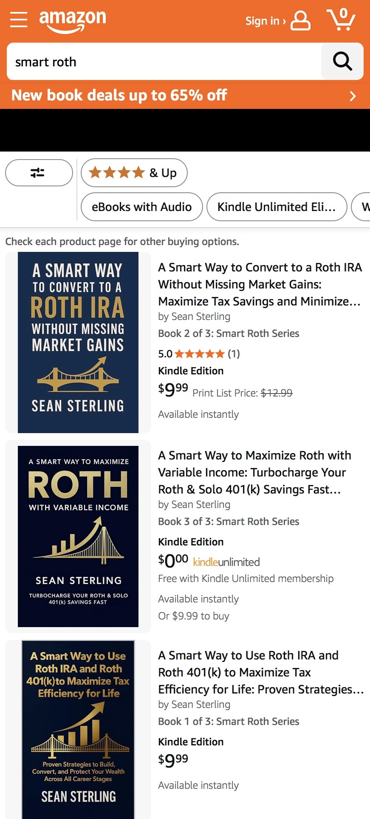This screenshot has width=370, height=819.
Task: Expand the truncated Roth IRA conversion title
Action: coord(260,284)
